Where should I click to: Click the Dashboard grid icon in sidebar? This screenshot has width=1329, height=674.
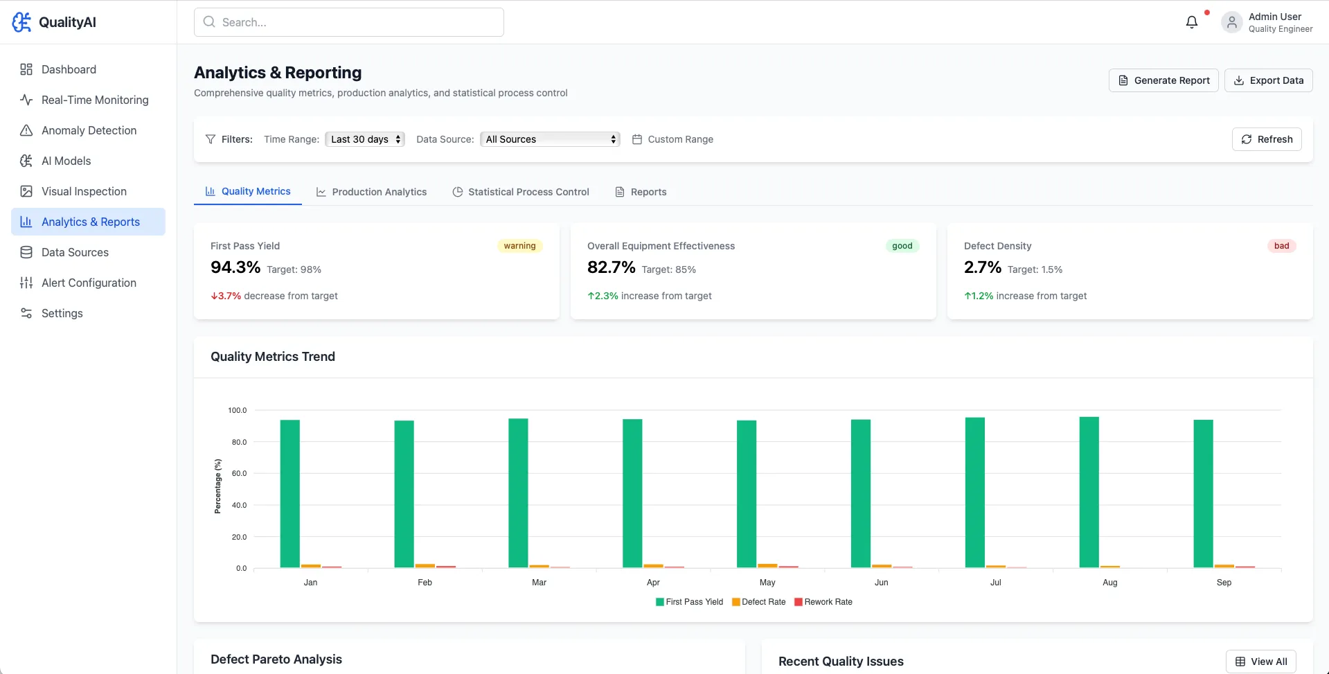click(x=26, y=69)
